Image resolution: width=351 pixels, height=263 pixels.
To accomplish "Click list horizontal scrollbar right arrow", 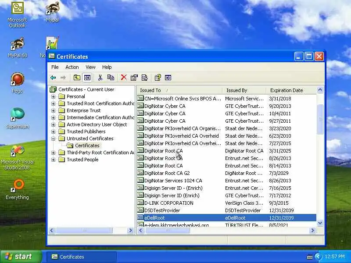I will point(313,231).
